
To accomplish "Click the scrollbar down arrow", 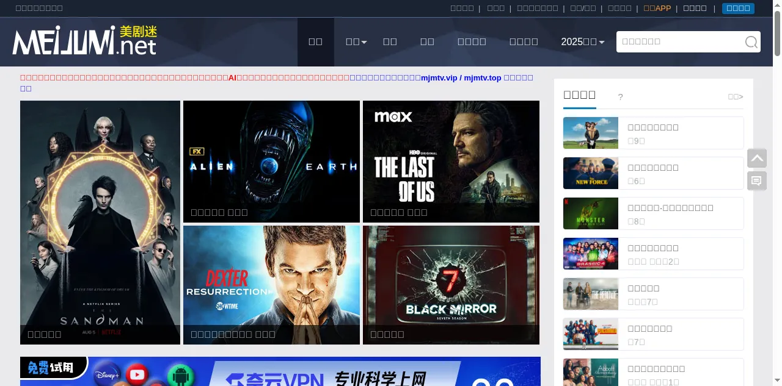I will click(x=777, y=381).
